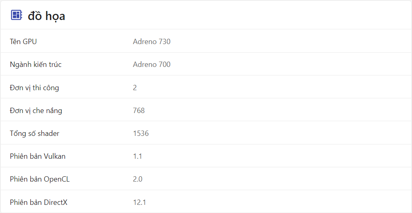Click the graphics chip icon beside the heading
This screenshot has height=213, width=412.
tap(16, 16)
